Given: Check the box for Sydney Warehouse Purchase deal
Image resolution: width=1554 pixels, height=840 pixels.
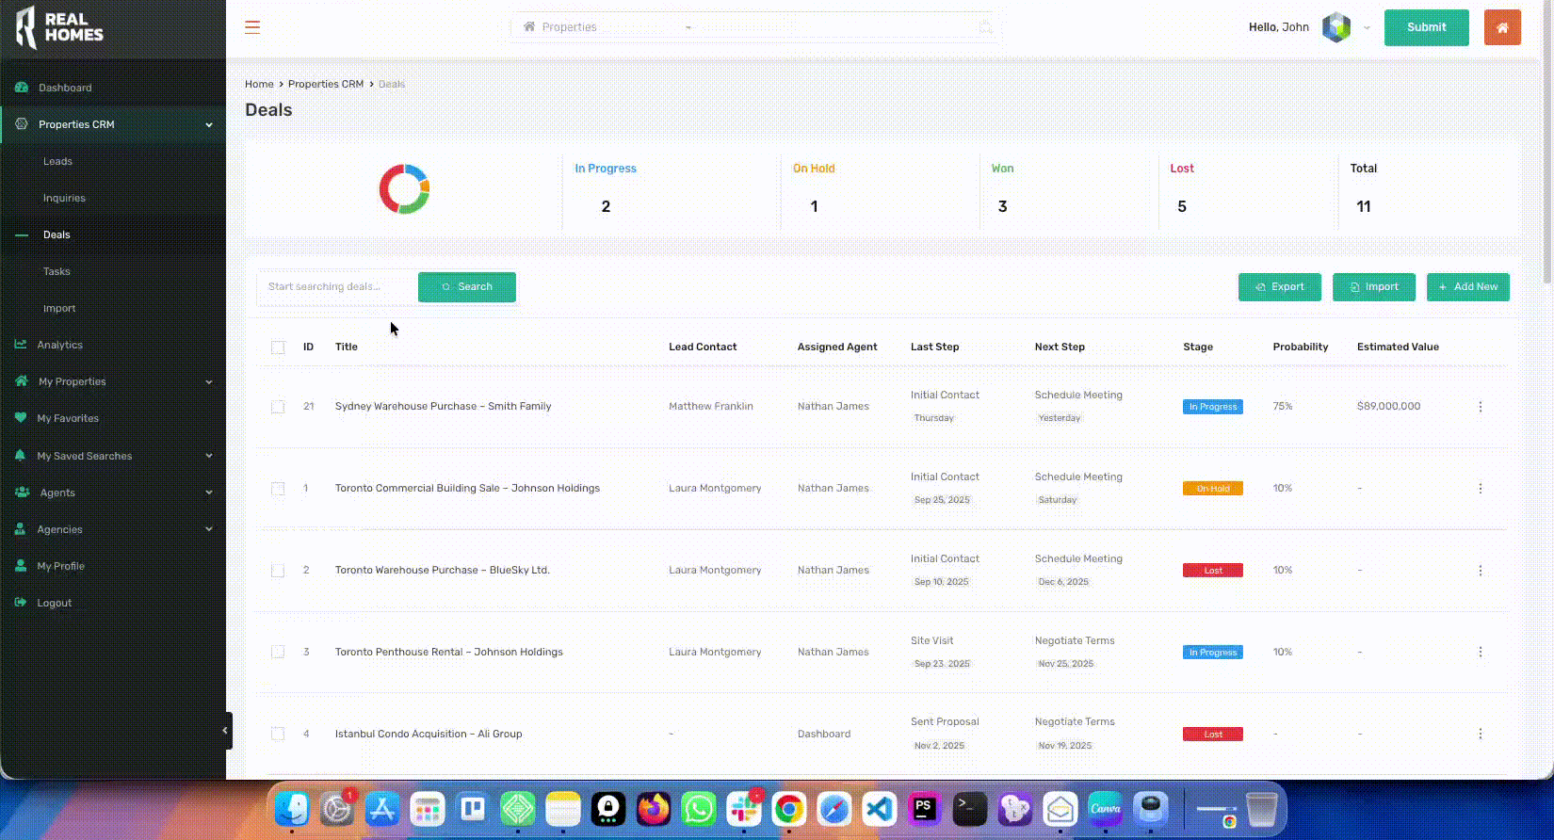Looking at the screenshot, I should (278, 407).
